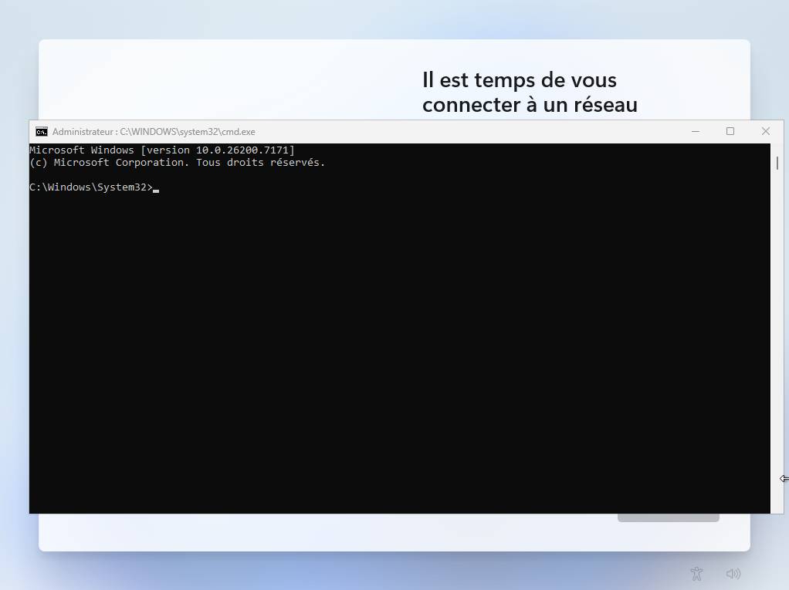The height and width of the screenshot is (590, 789).
Task: Click the empty black console area
Action: pos(386,347)
